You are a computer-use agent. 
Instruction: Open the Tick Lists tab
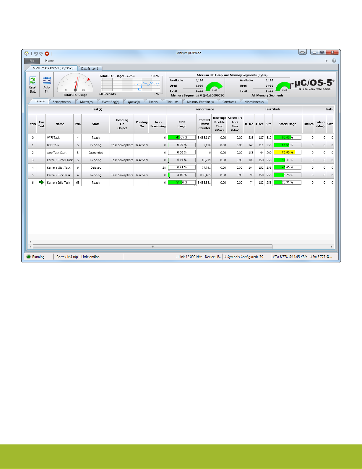pos(172,102)
